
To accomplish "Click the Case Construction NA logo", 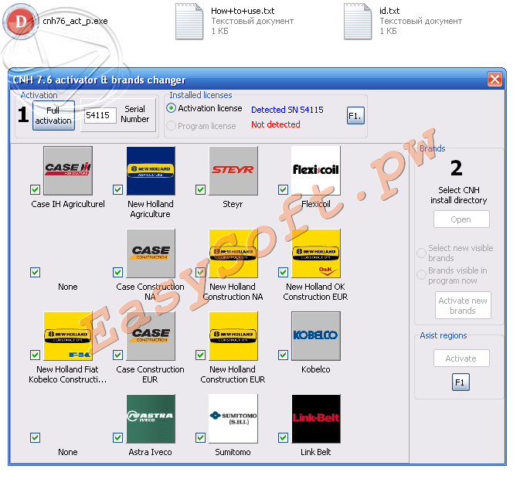I will tap(151, 253).
